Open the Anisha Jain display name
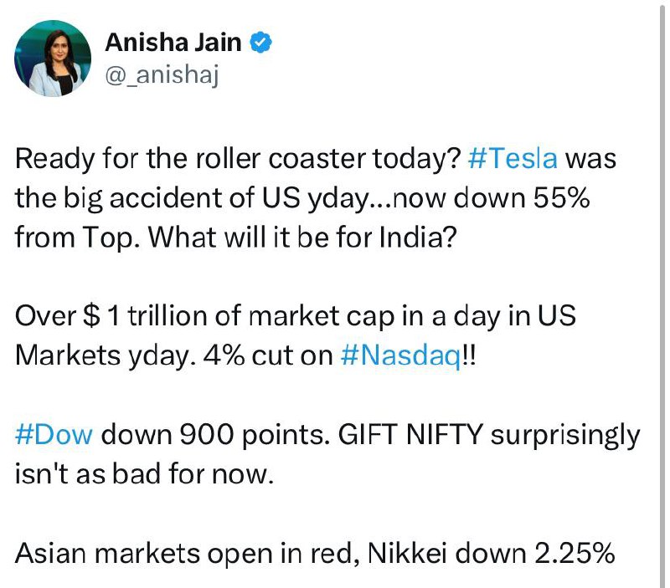 pos(173,43)
